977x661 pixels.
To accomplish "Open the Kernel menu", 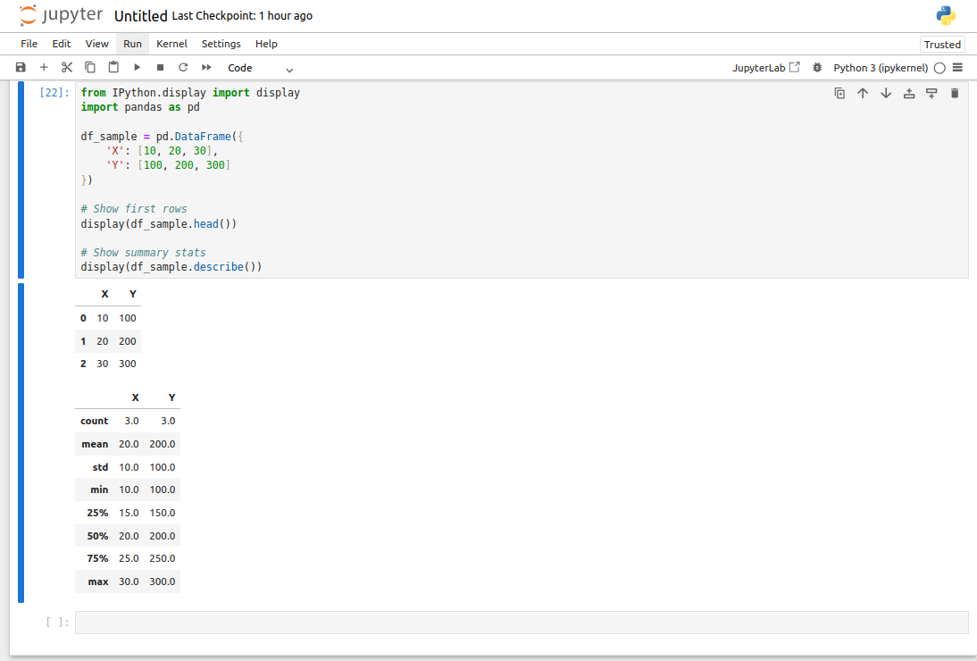I will tap(171, 44).
